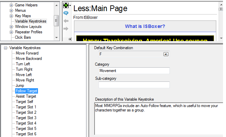Click the Less:Main Page heading

(x=100, y=8)
